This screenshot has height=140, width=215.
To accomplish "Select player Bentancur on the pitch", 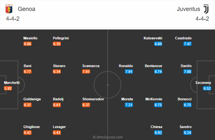I will pos(154,66).
